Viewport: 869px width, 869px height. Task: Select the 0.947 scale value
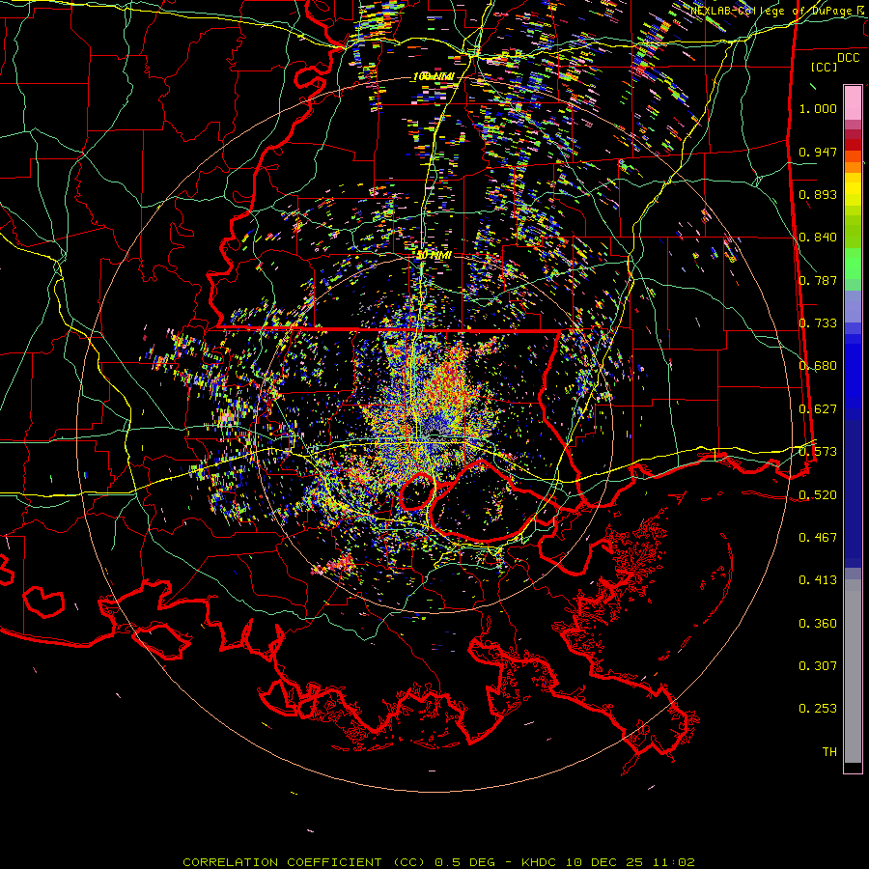point(818,152)
